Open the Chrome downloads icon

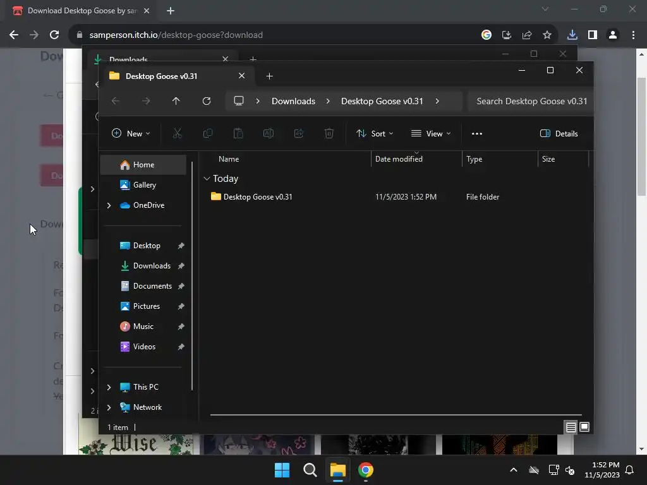tap(572, 35)
